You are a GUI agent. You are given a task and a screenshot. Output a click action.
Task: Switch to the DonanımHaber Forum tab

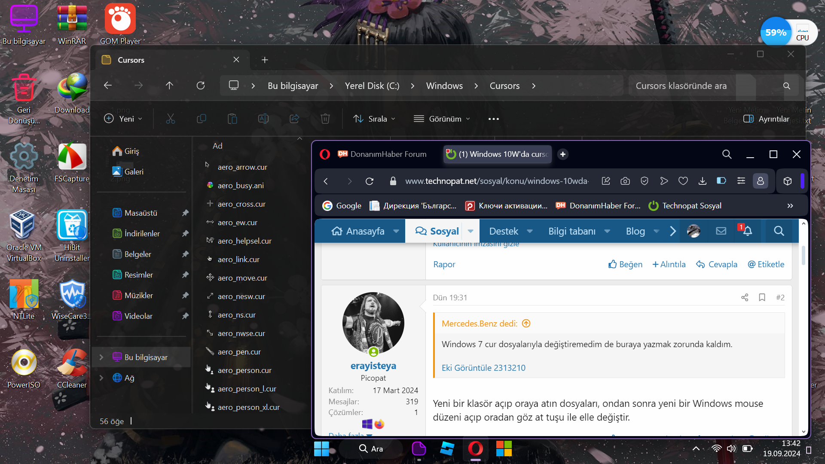(x=382, y=154)
